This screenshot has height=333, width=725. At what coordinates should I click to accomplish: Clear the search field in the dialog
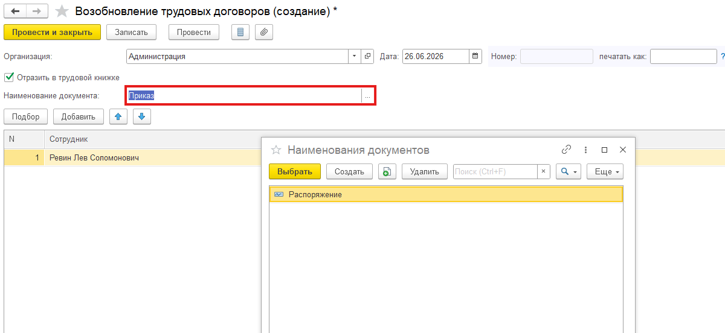point(543,171)
